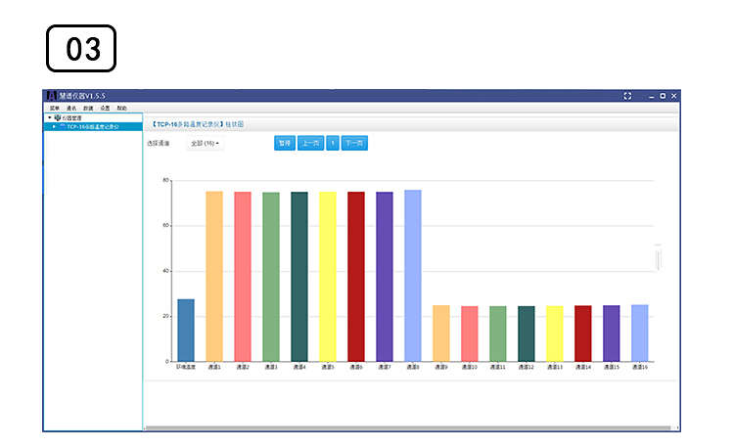
Task: Click the short green 通道11 bar
Action: click(x=498, y=334)
